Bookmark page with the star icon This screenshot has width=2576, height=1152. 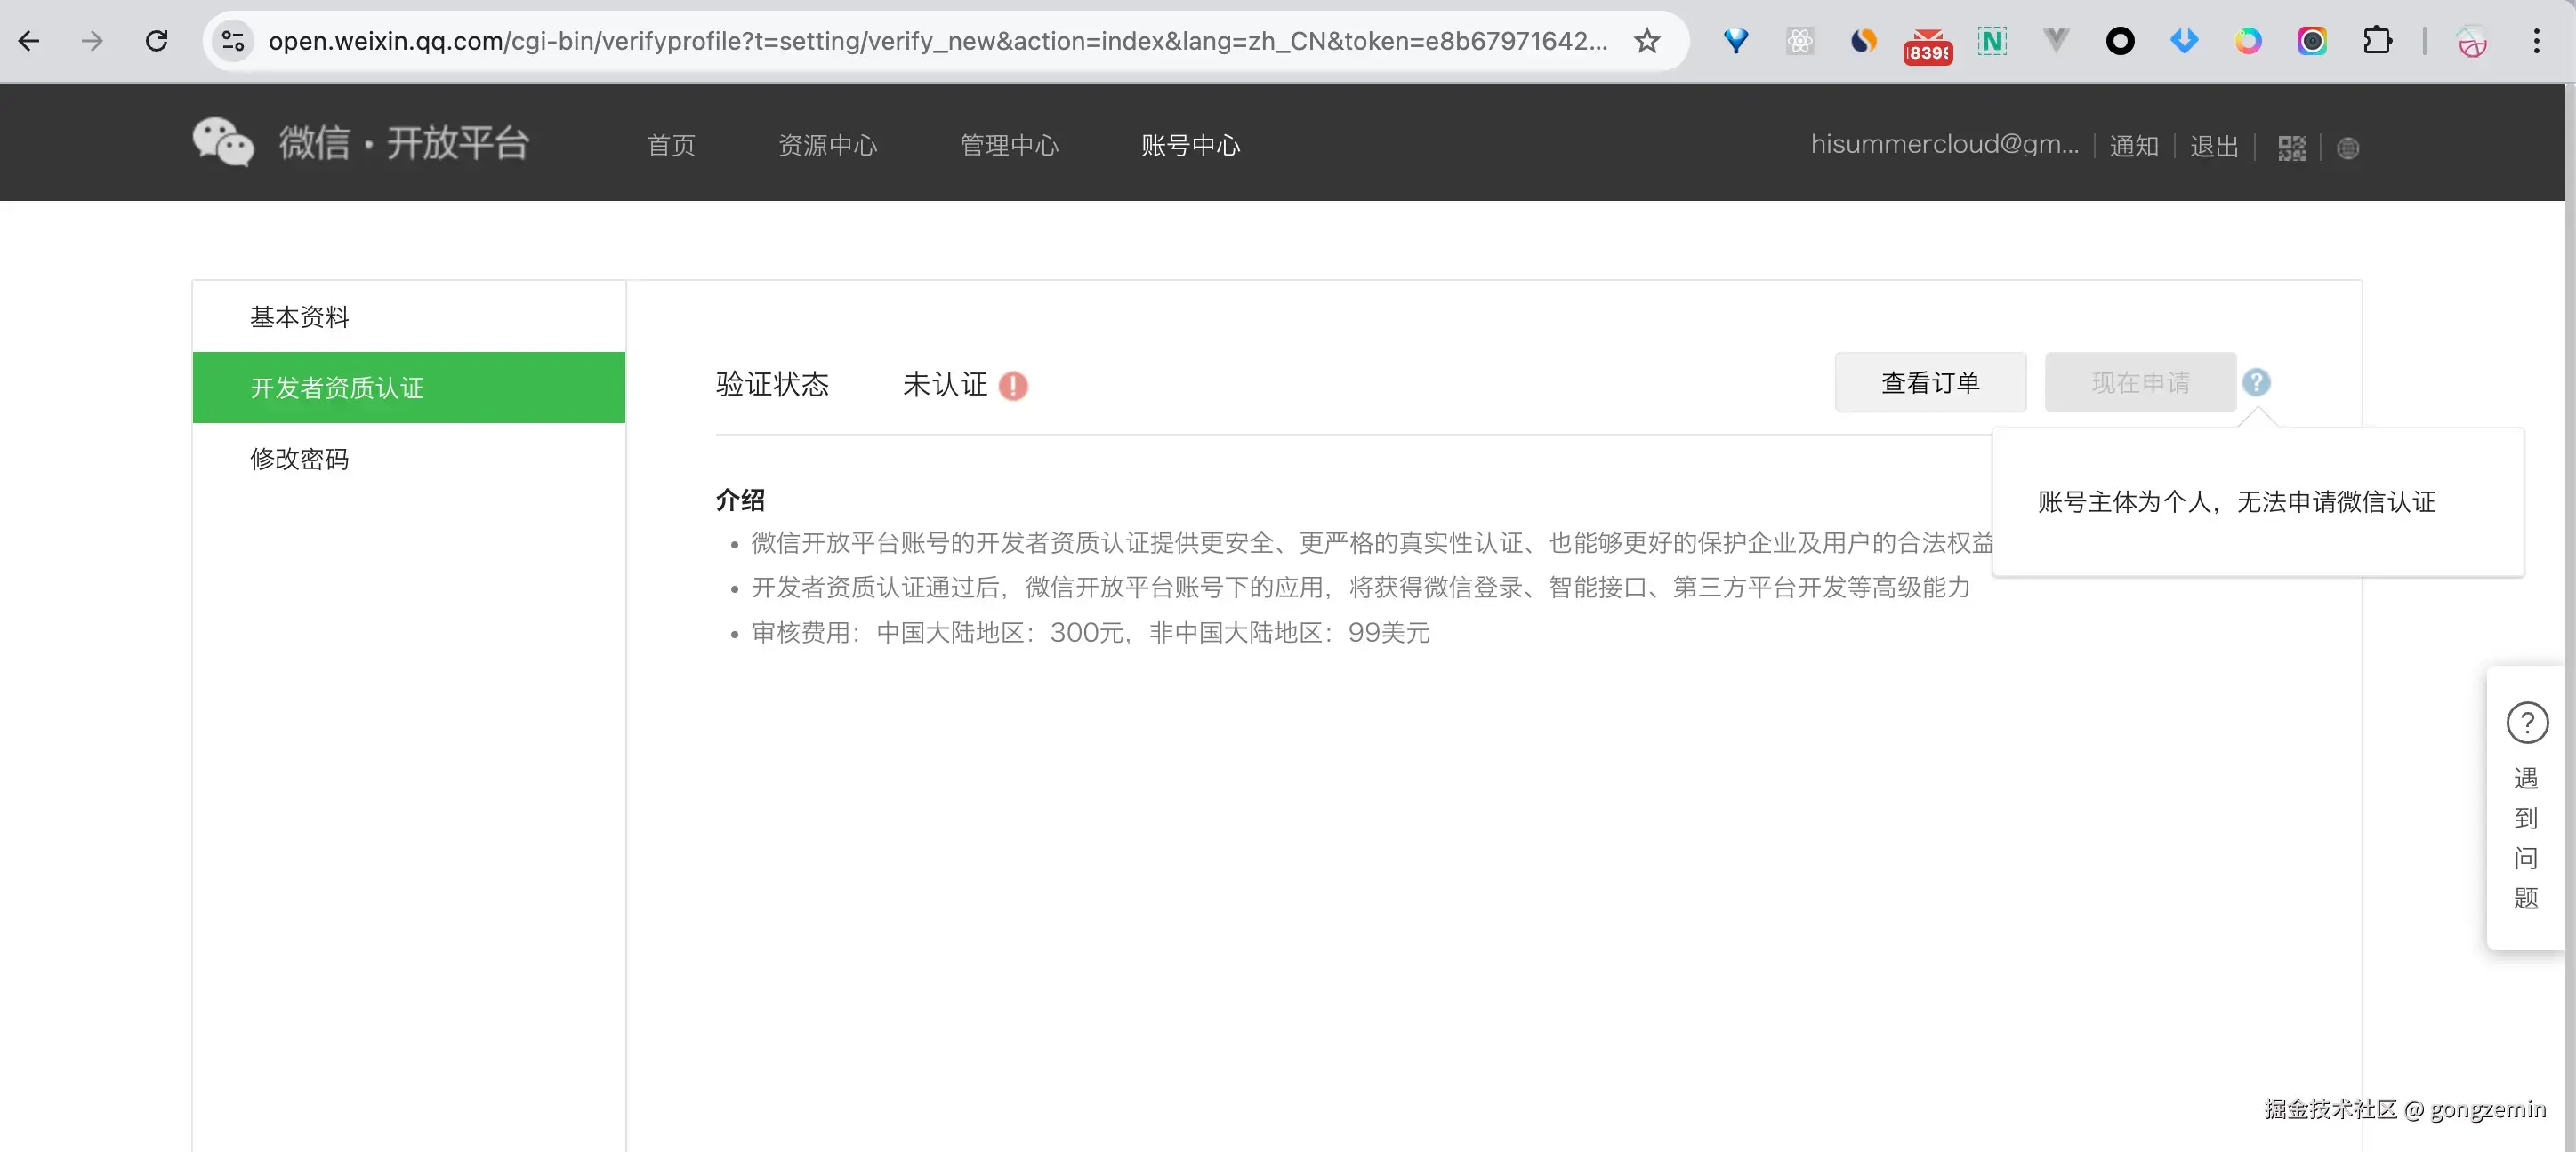pos(1646,41)
